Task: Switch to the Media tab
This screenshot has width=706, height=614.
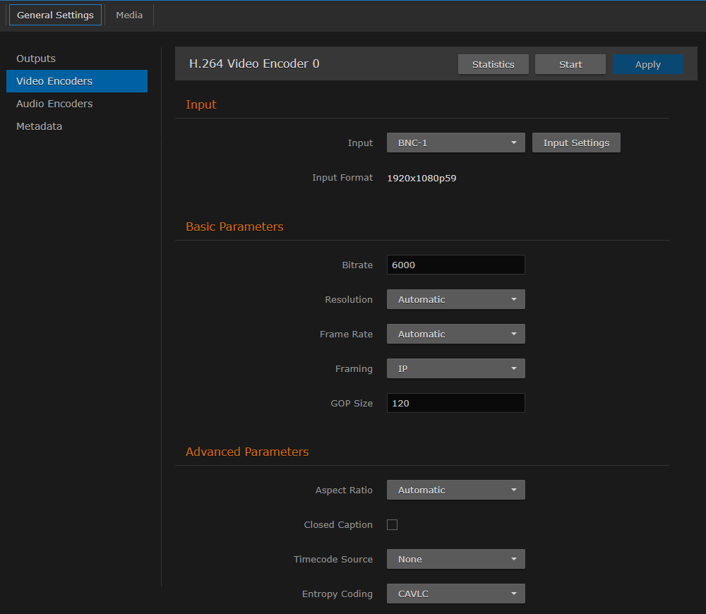Action: (x=128, y=14)
